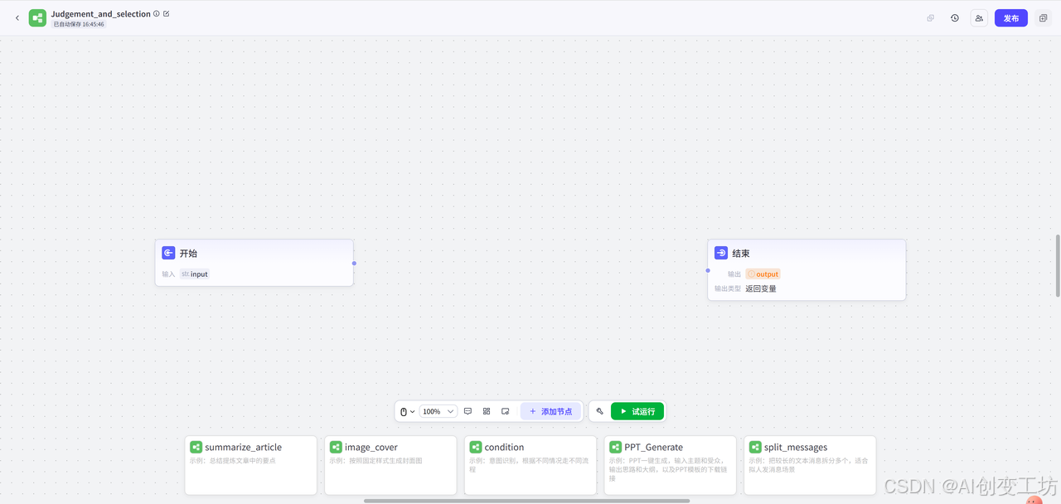Click the 开始 node output connector dot
The width and height of the screenshot is (1061, 504).
pyautogui.click(x=354, y=263)
